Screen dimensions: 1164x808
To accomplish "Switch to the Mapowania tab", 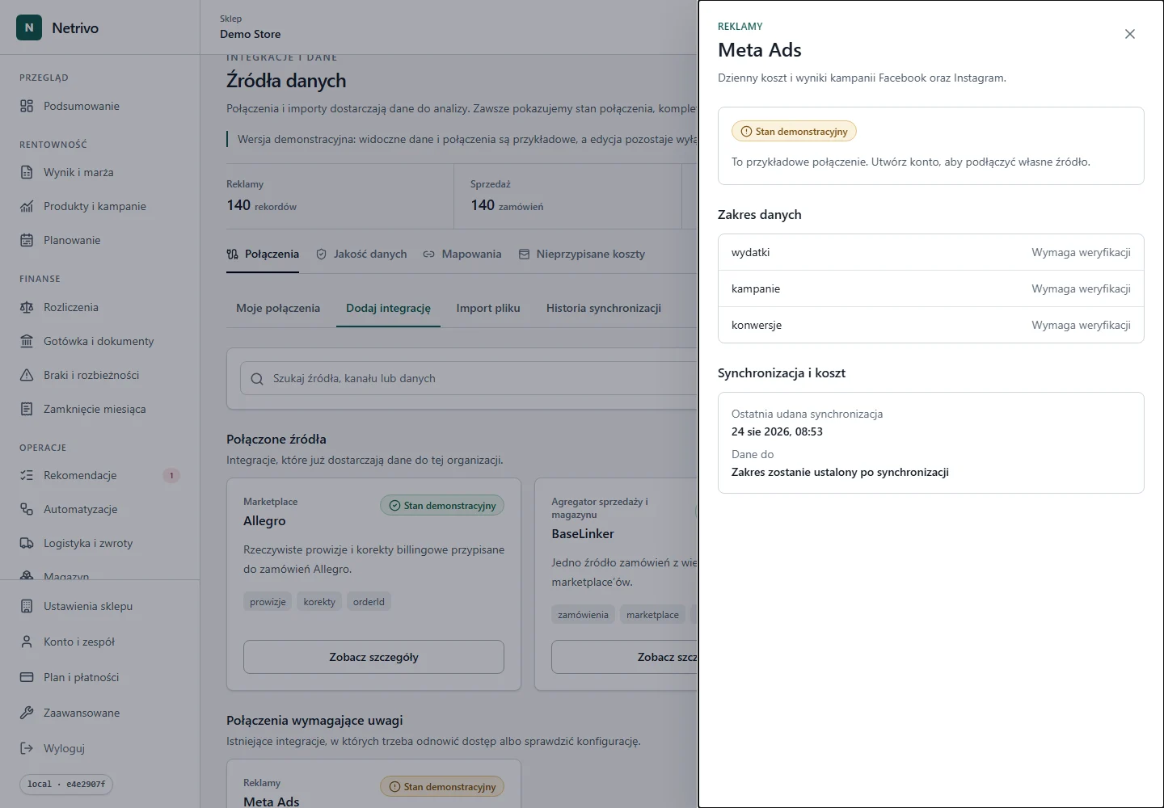I will tap(462, 254).
